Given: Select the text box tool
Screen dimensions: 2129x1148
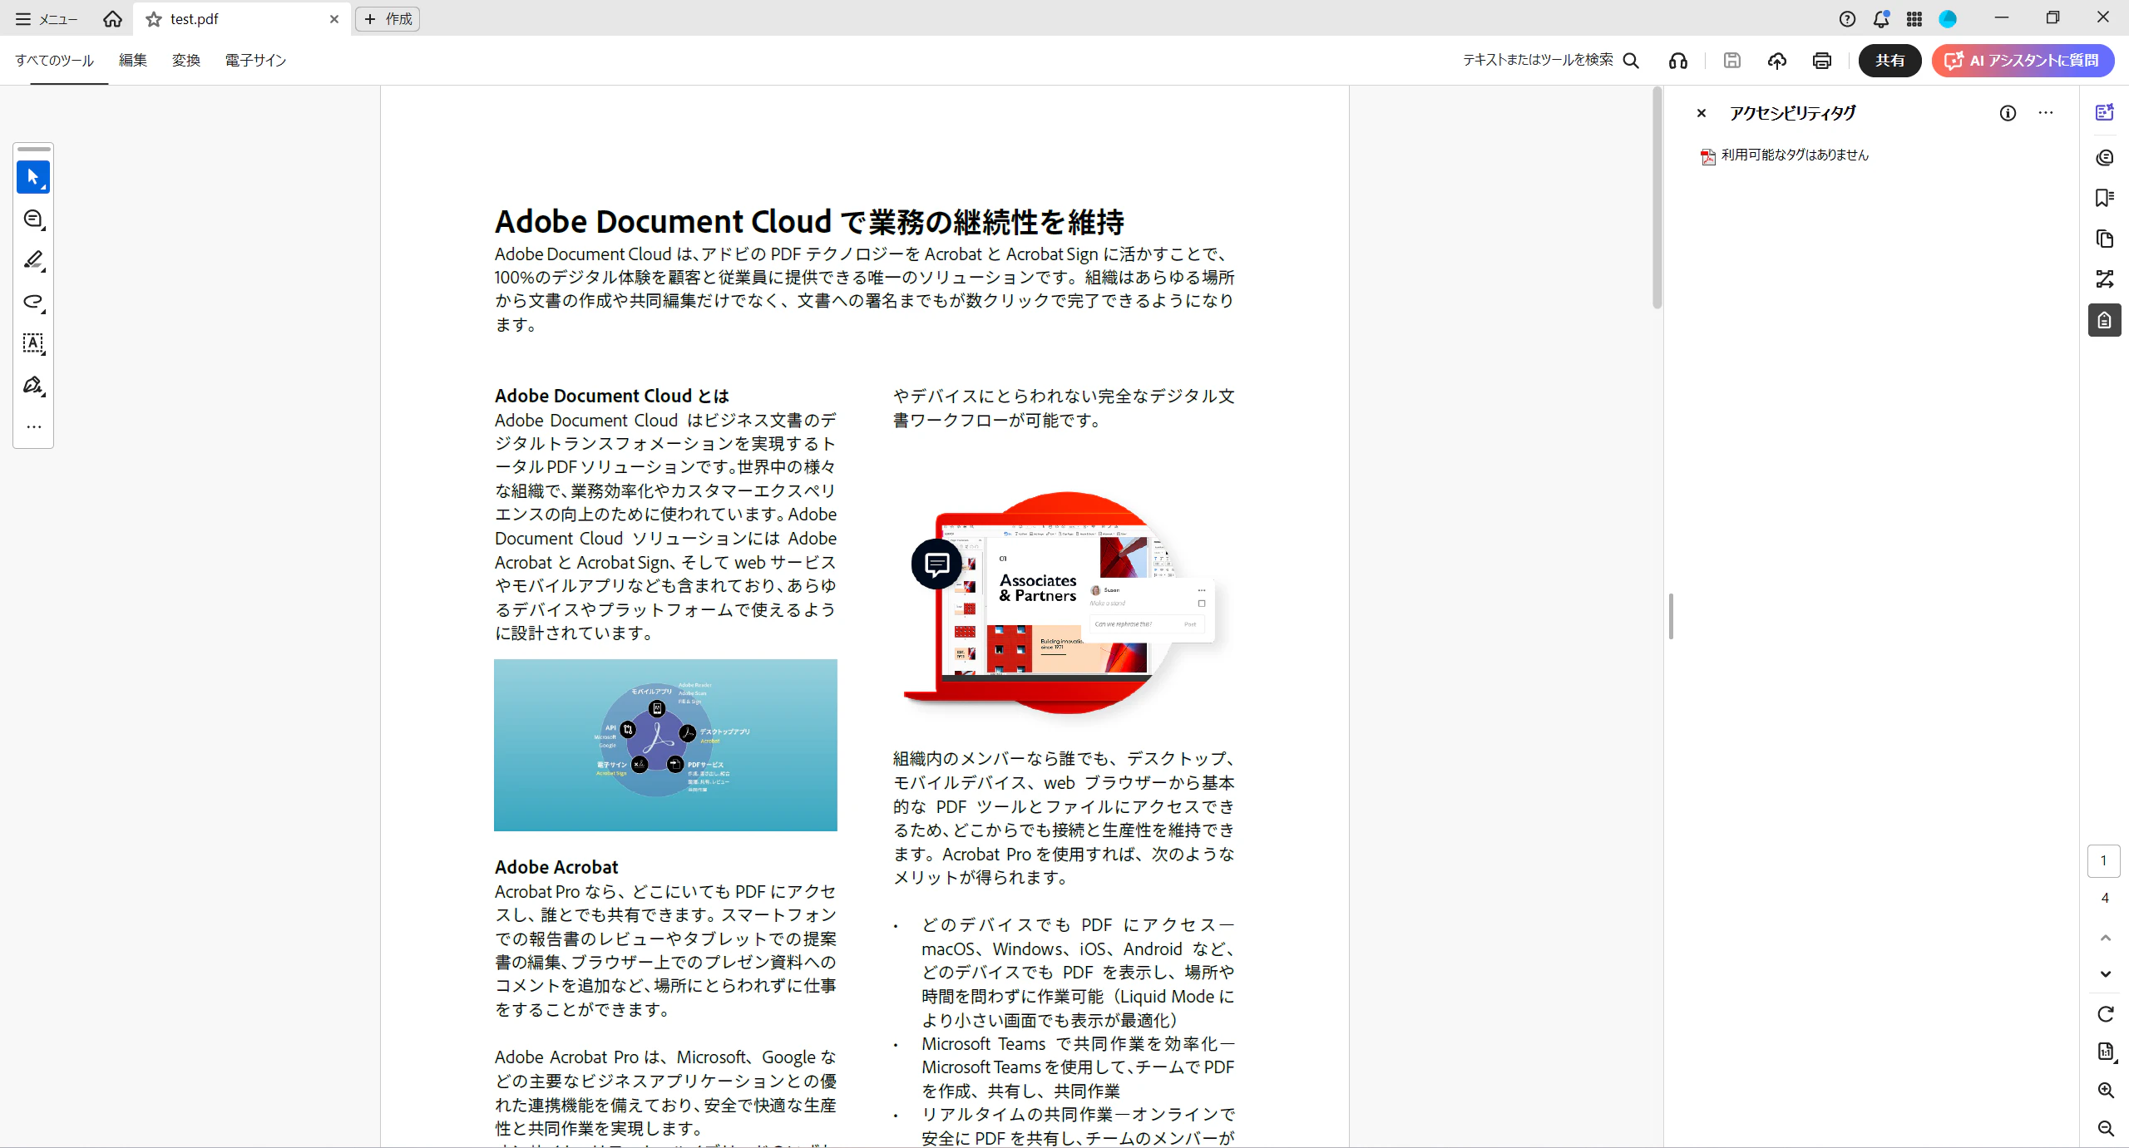Looking at the screenshot, I should (33, 343).
